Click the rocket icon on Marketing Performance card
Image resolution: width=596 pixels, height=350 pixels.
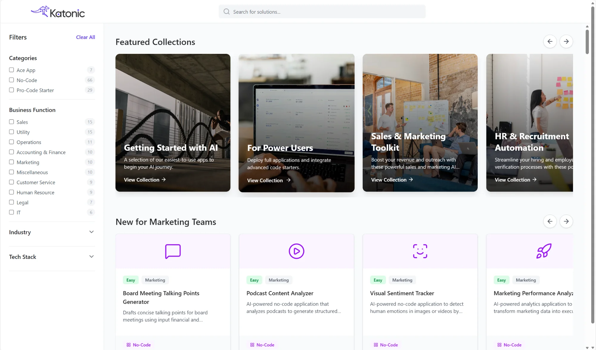pos(543,251)
